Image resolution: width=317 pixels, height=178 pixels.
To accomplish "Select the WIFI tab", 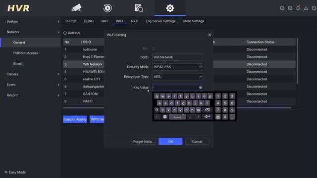I will [119, 21].
